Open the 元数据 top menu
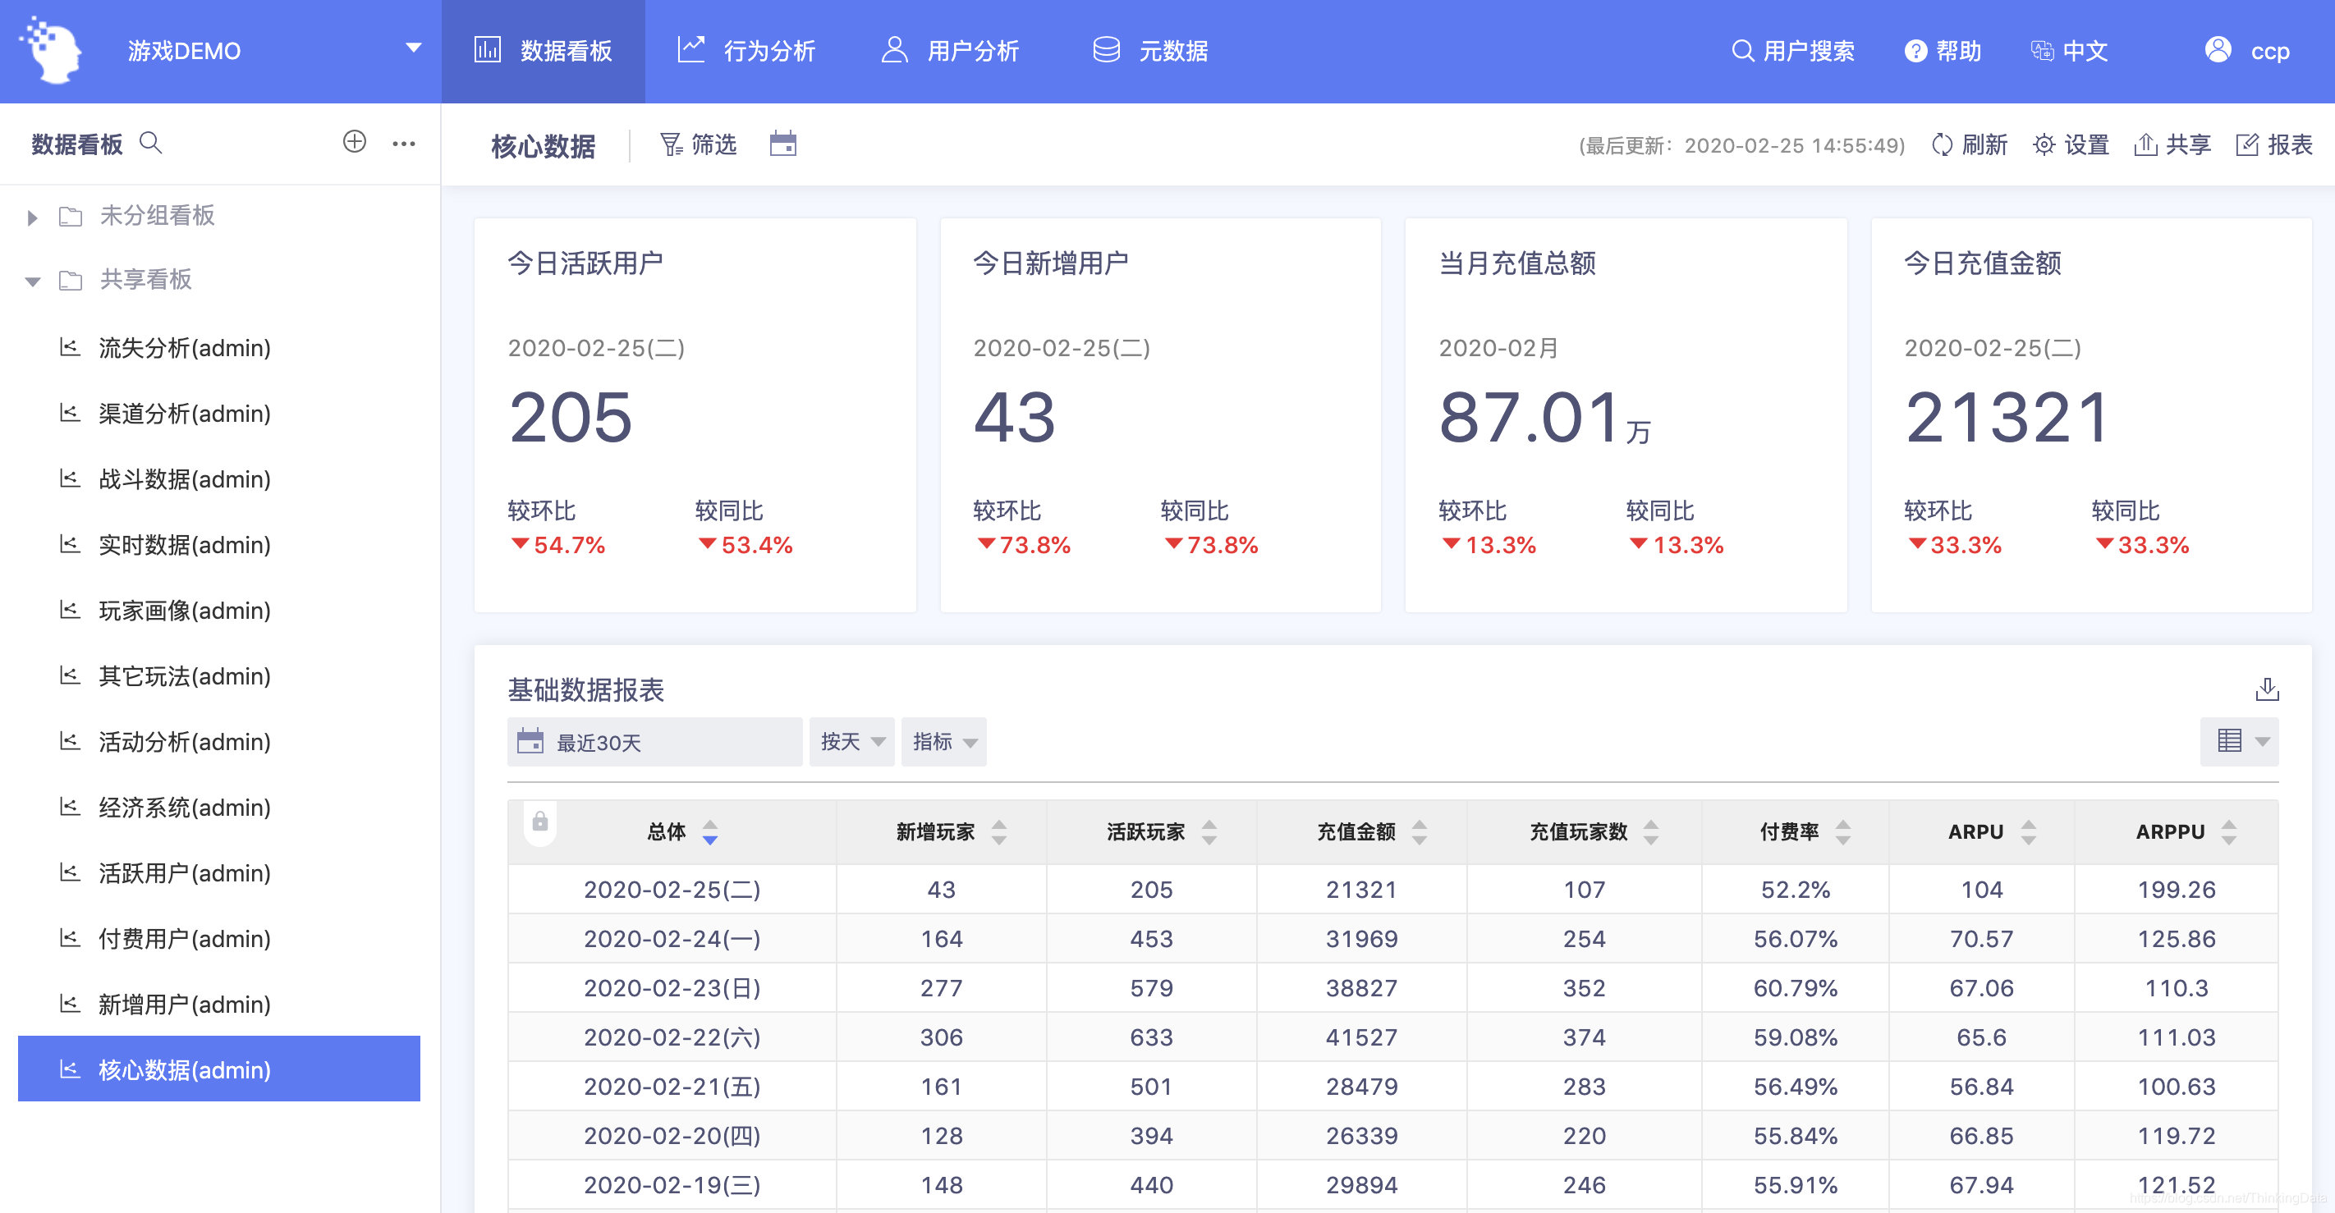Screen dimensions: 2335x1213 point(1150,51)
